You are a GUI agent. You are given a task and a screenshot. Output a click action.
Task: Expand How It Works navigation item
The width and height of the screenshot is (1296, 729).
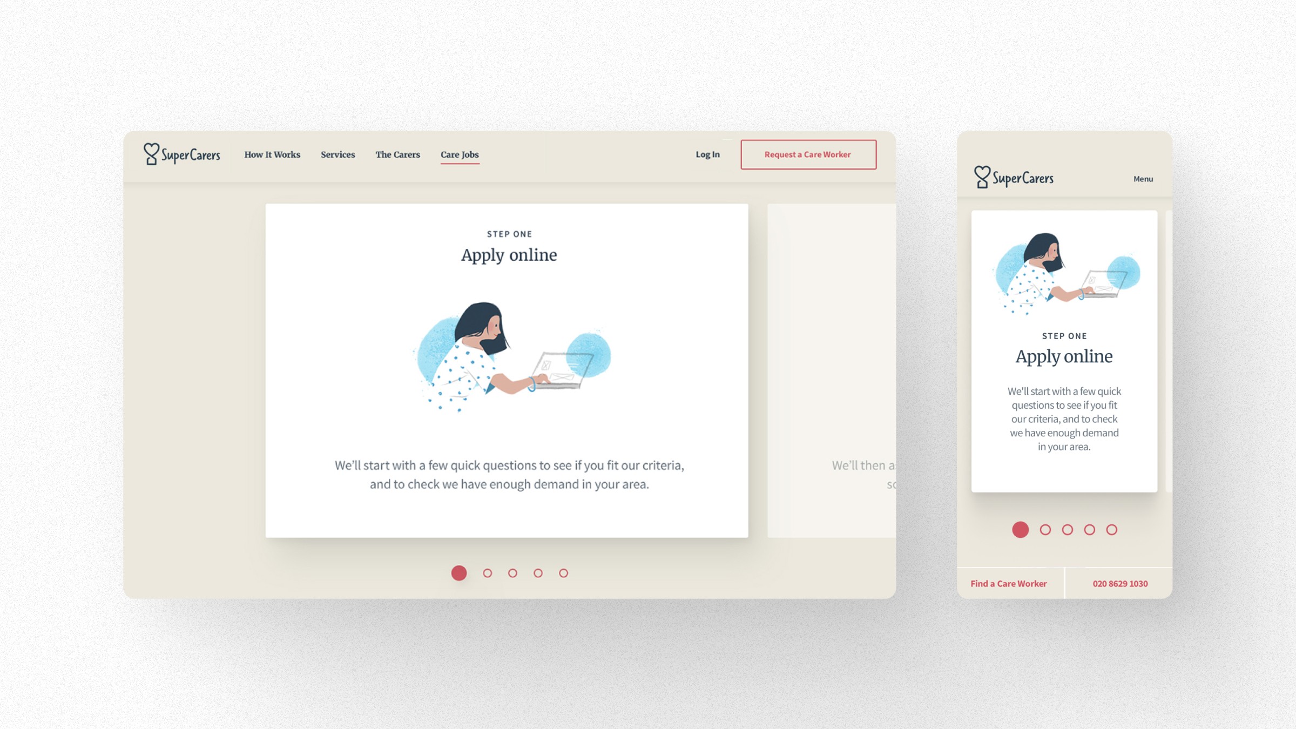coord(272,155)
